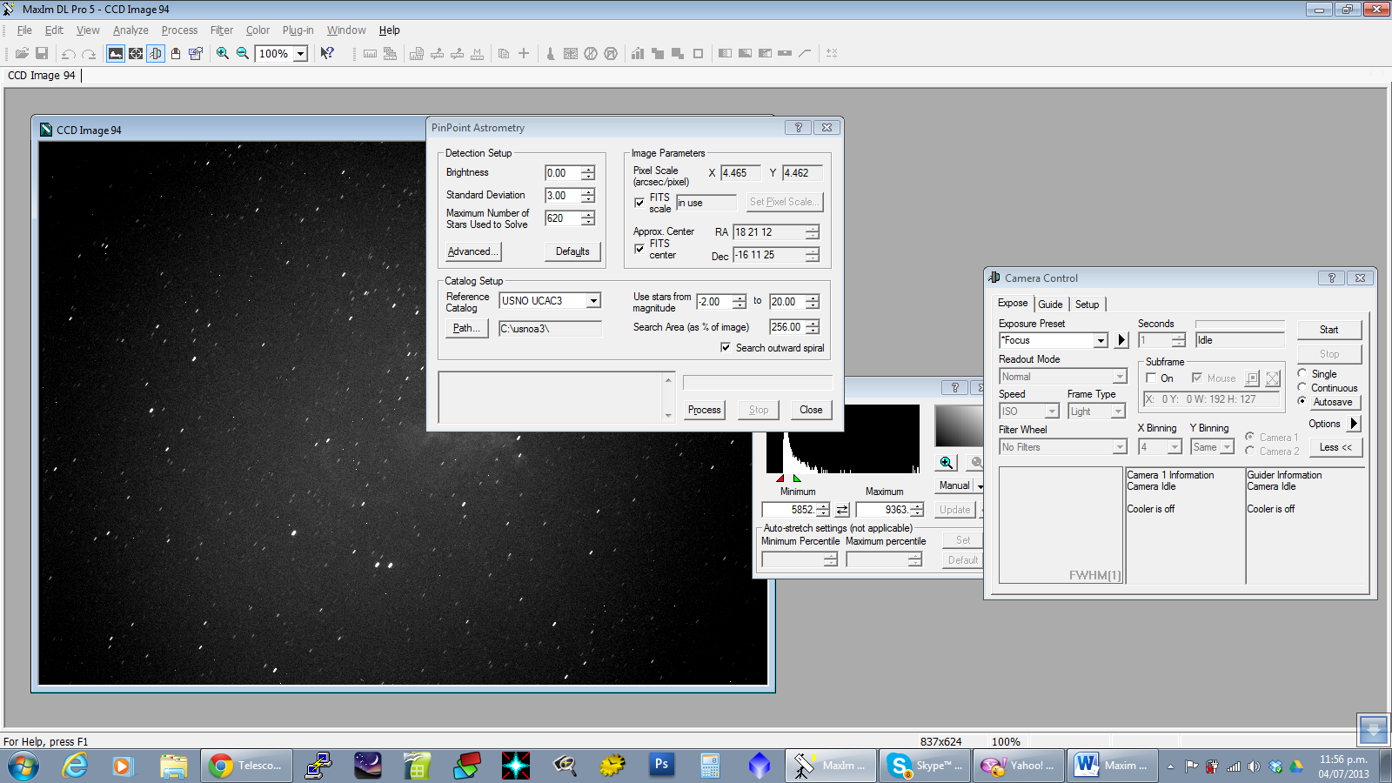Enable Subframe On checkbox

coord(1151,378)
